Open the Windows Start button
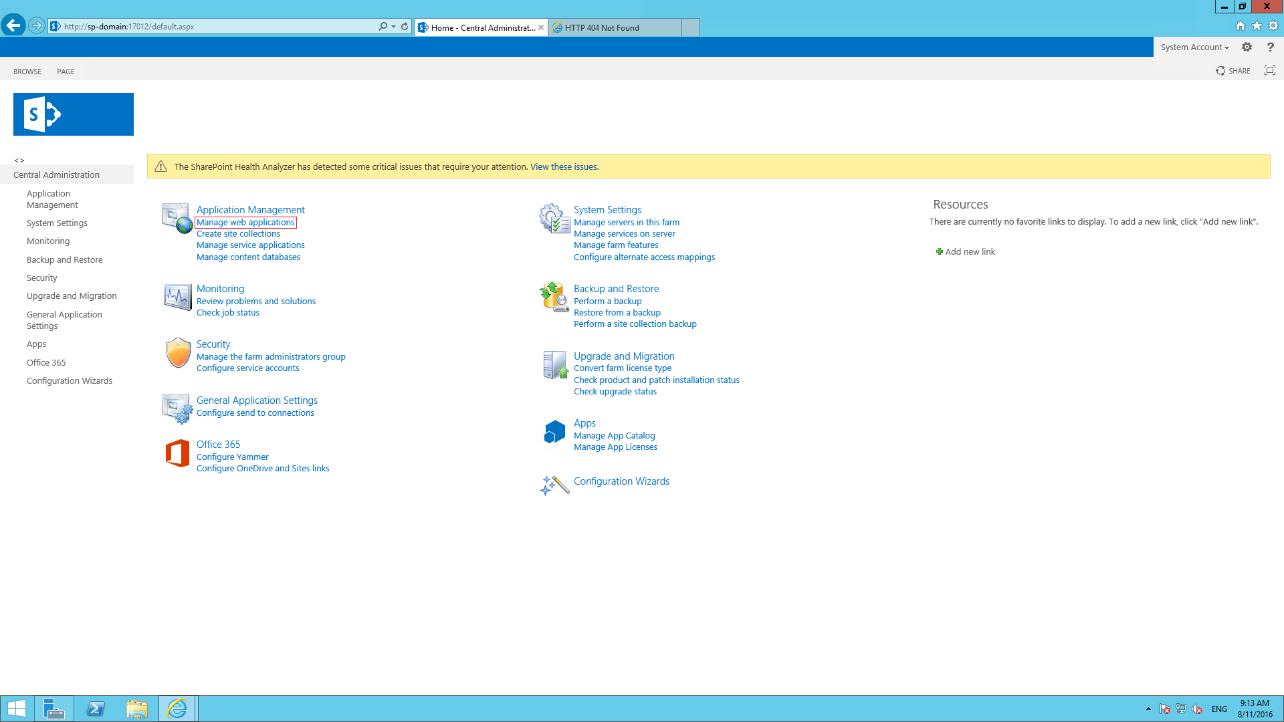Image resolution: width=1284 pixels, height=722 pixels. [x=17, y=709]
